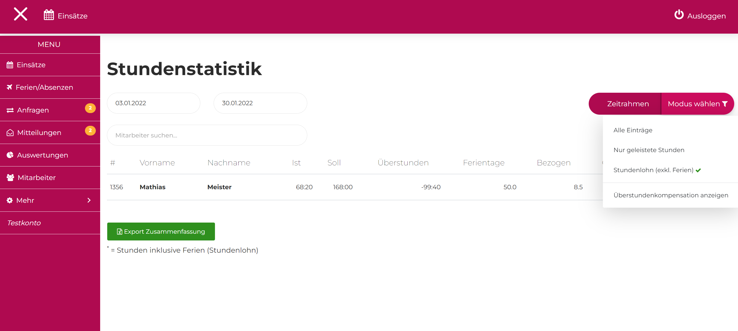
Task: Click the people icon beside Mitarbeiter
Action: pyautogui.click(x=10, y=178)
